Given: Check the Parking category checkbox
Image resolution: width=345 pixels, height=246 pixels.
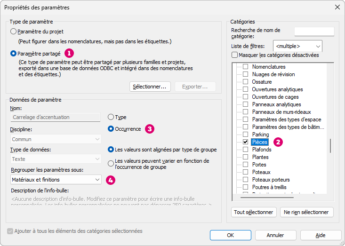Looking at the screenshot, I should pos(245,135).
